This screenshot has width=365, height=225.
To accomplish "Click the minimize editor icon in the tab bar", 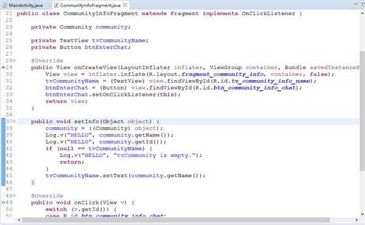I will click(355, 4).
